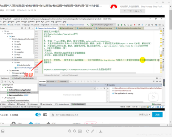Click the zoom out magnifier icon
The height and width of the screenshot is (137, 172).
point(75,131)
